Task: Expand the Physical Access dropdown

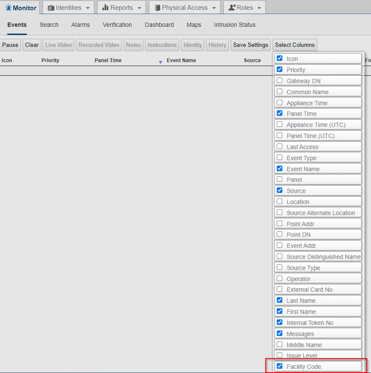Action: [x=213, y=7]
